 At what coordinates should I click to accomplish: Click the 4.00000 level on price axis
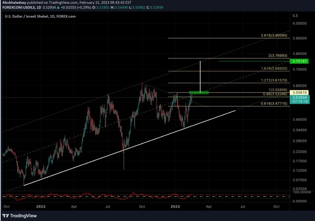pyautogui.click(x=300, y=23)
